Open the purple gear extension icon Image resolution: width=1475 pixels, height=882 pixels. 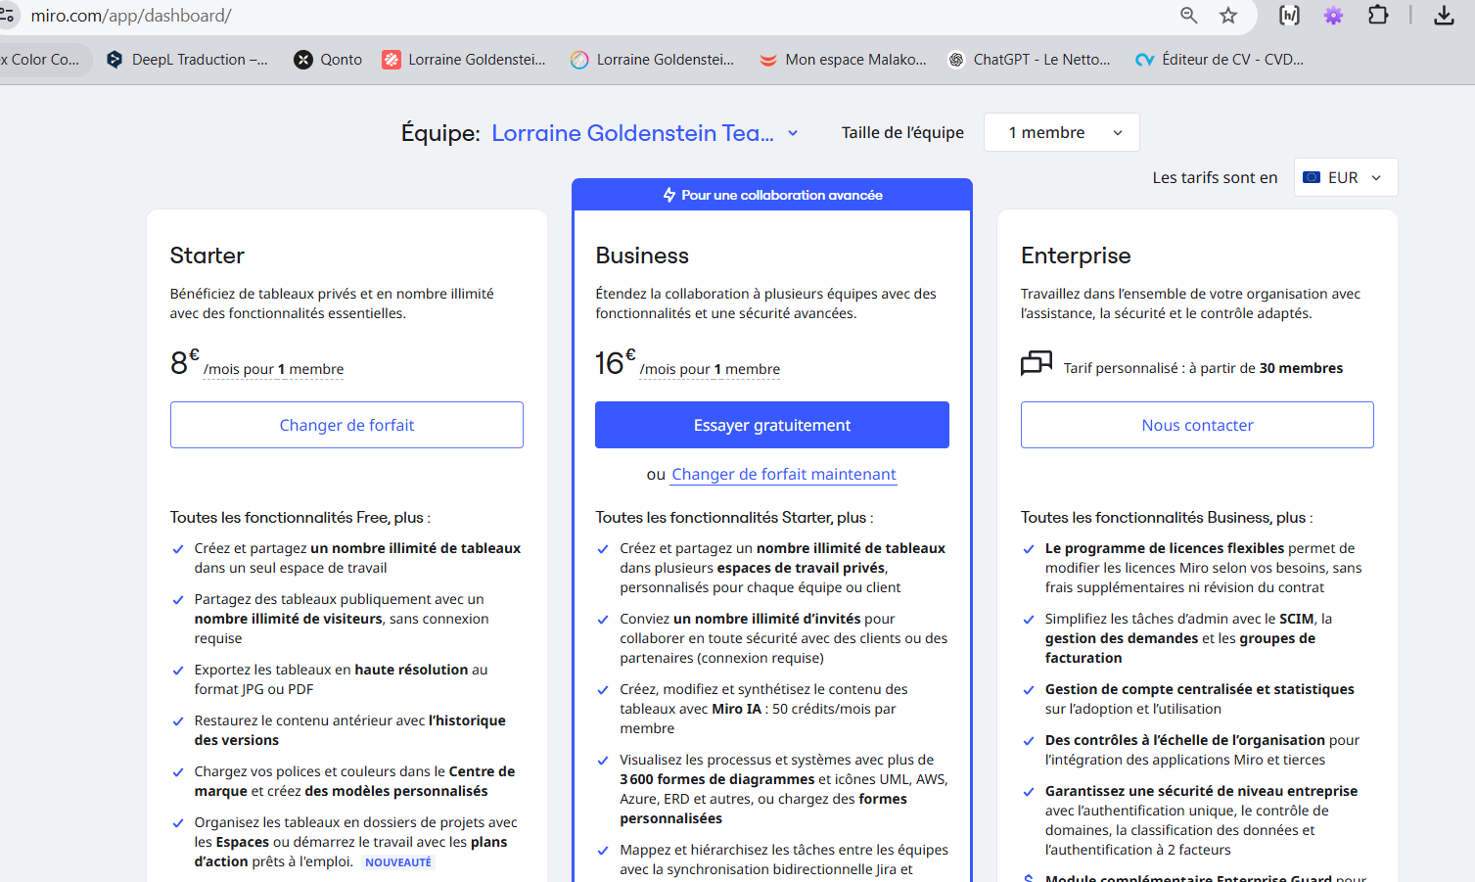point(1333,15)
